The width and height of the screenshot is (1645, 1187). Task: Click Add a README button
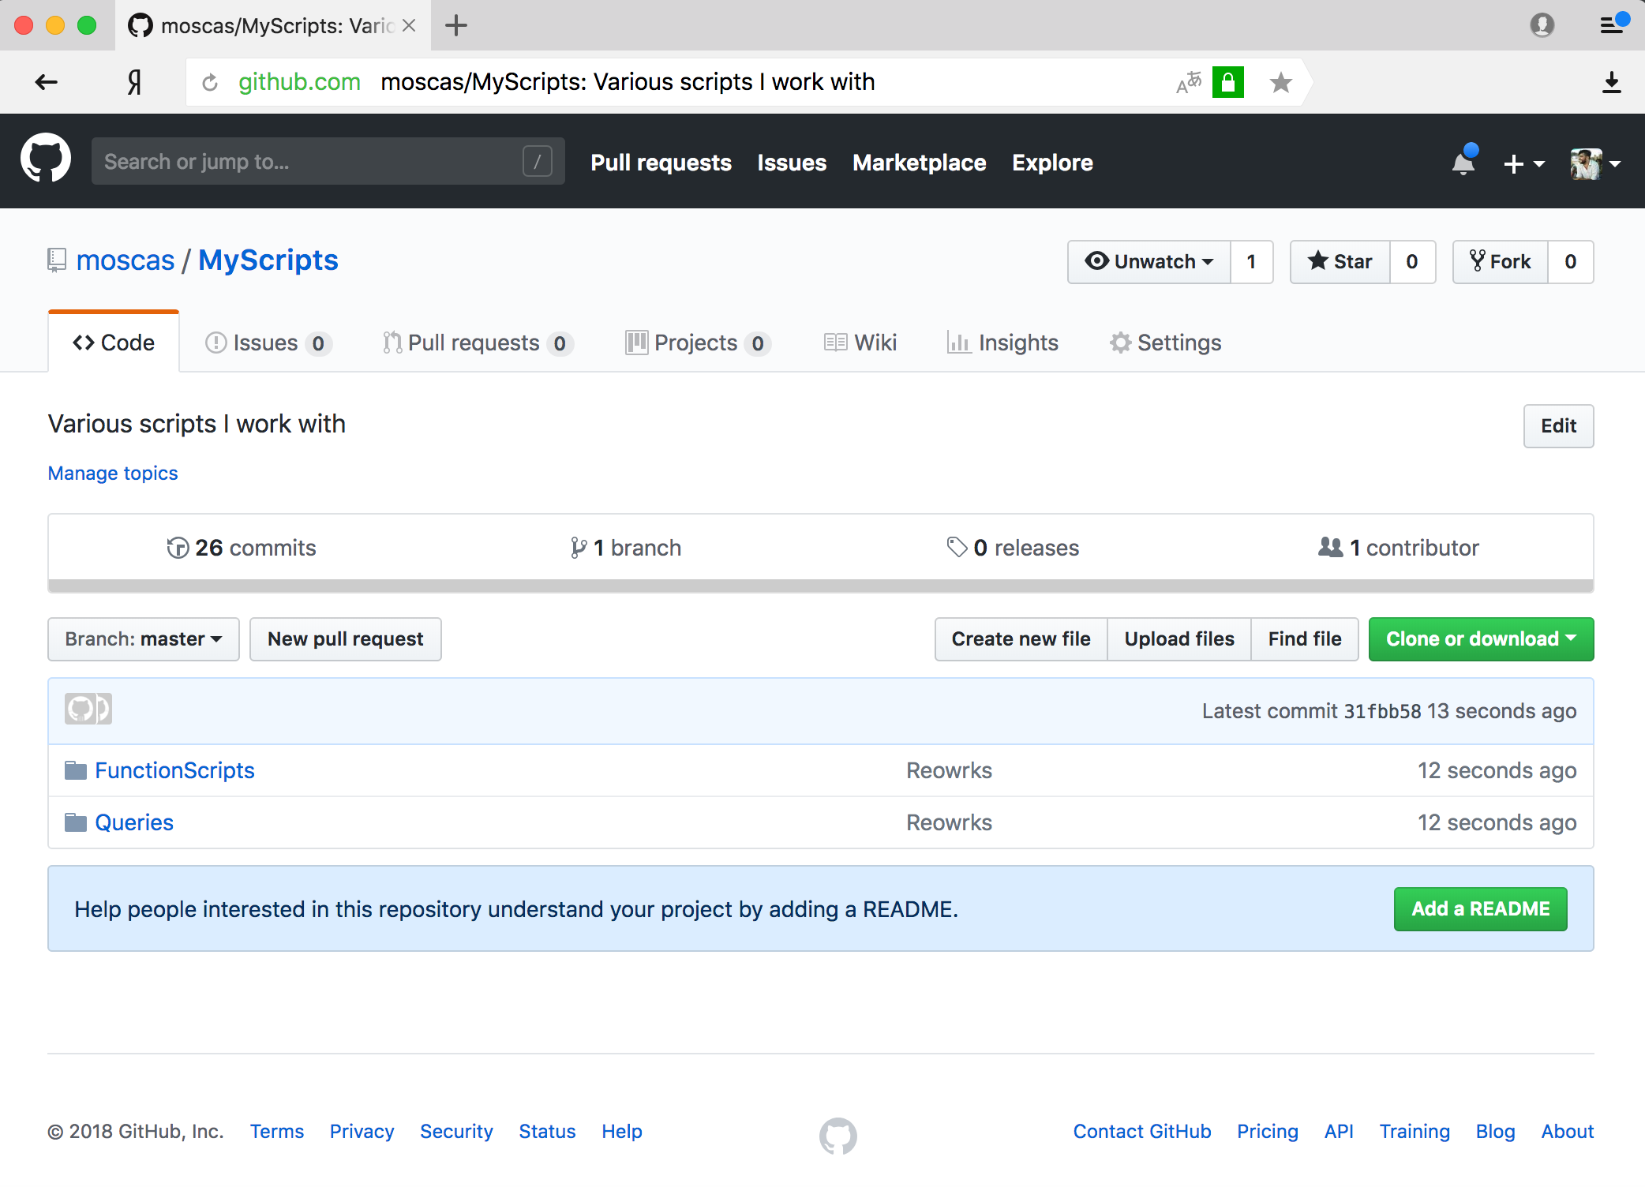click(x=1481, y=909)
